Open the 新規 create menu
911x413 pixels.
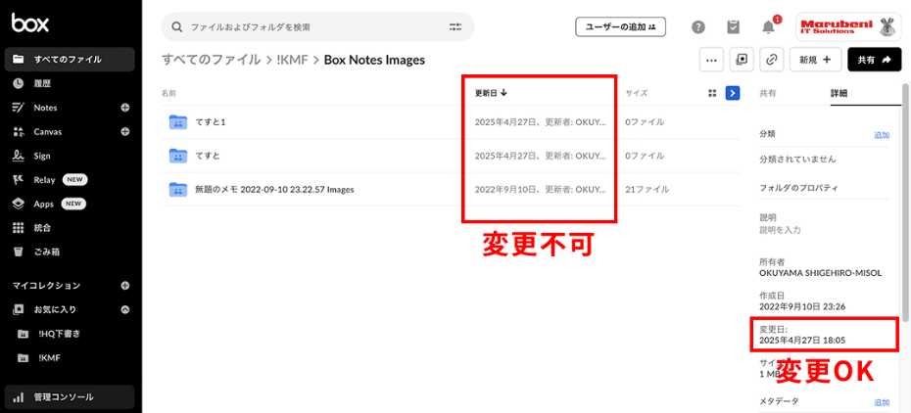[x=813, y=60]
